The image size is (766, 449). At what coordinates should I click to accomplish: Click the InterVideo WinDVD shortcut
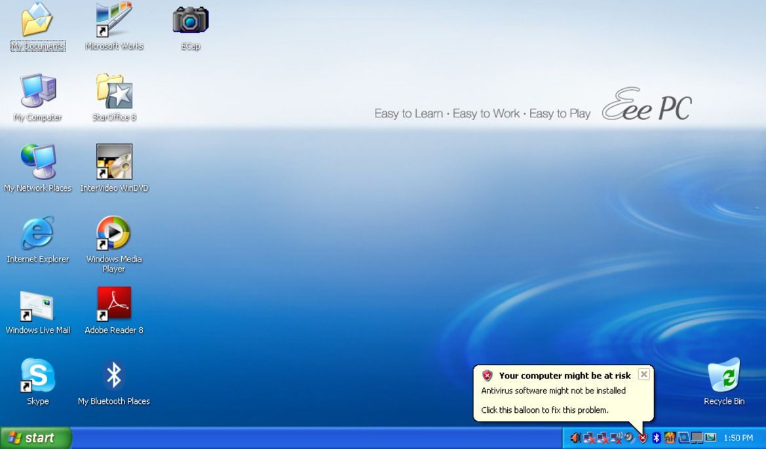tap(114, 168)
